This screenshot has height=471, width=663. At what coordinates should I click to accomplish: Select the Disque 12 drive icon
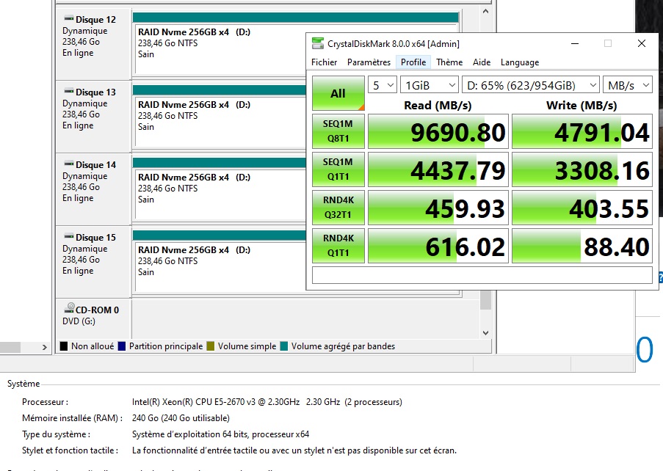[68, 18]
